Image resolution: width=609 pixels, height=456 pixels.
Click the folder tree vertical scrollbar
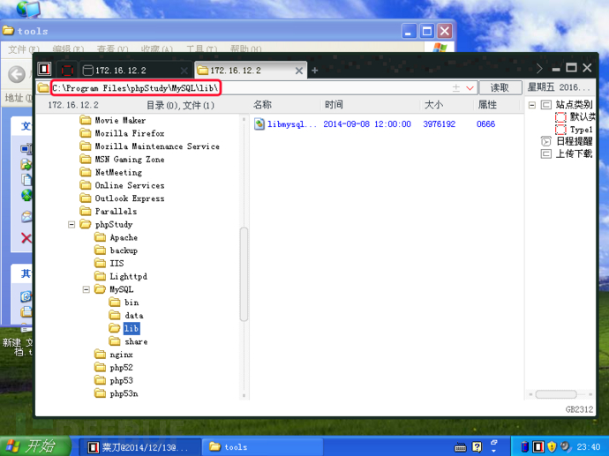[x=244, y=274]
